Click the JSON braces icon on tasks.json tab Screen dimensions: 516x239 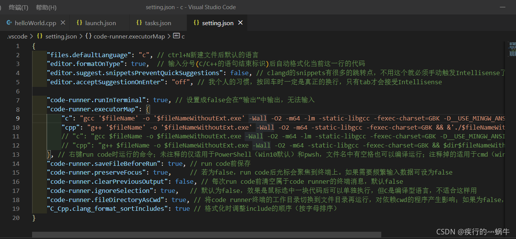coord(139,23)
